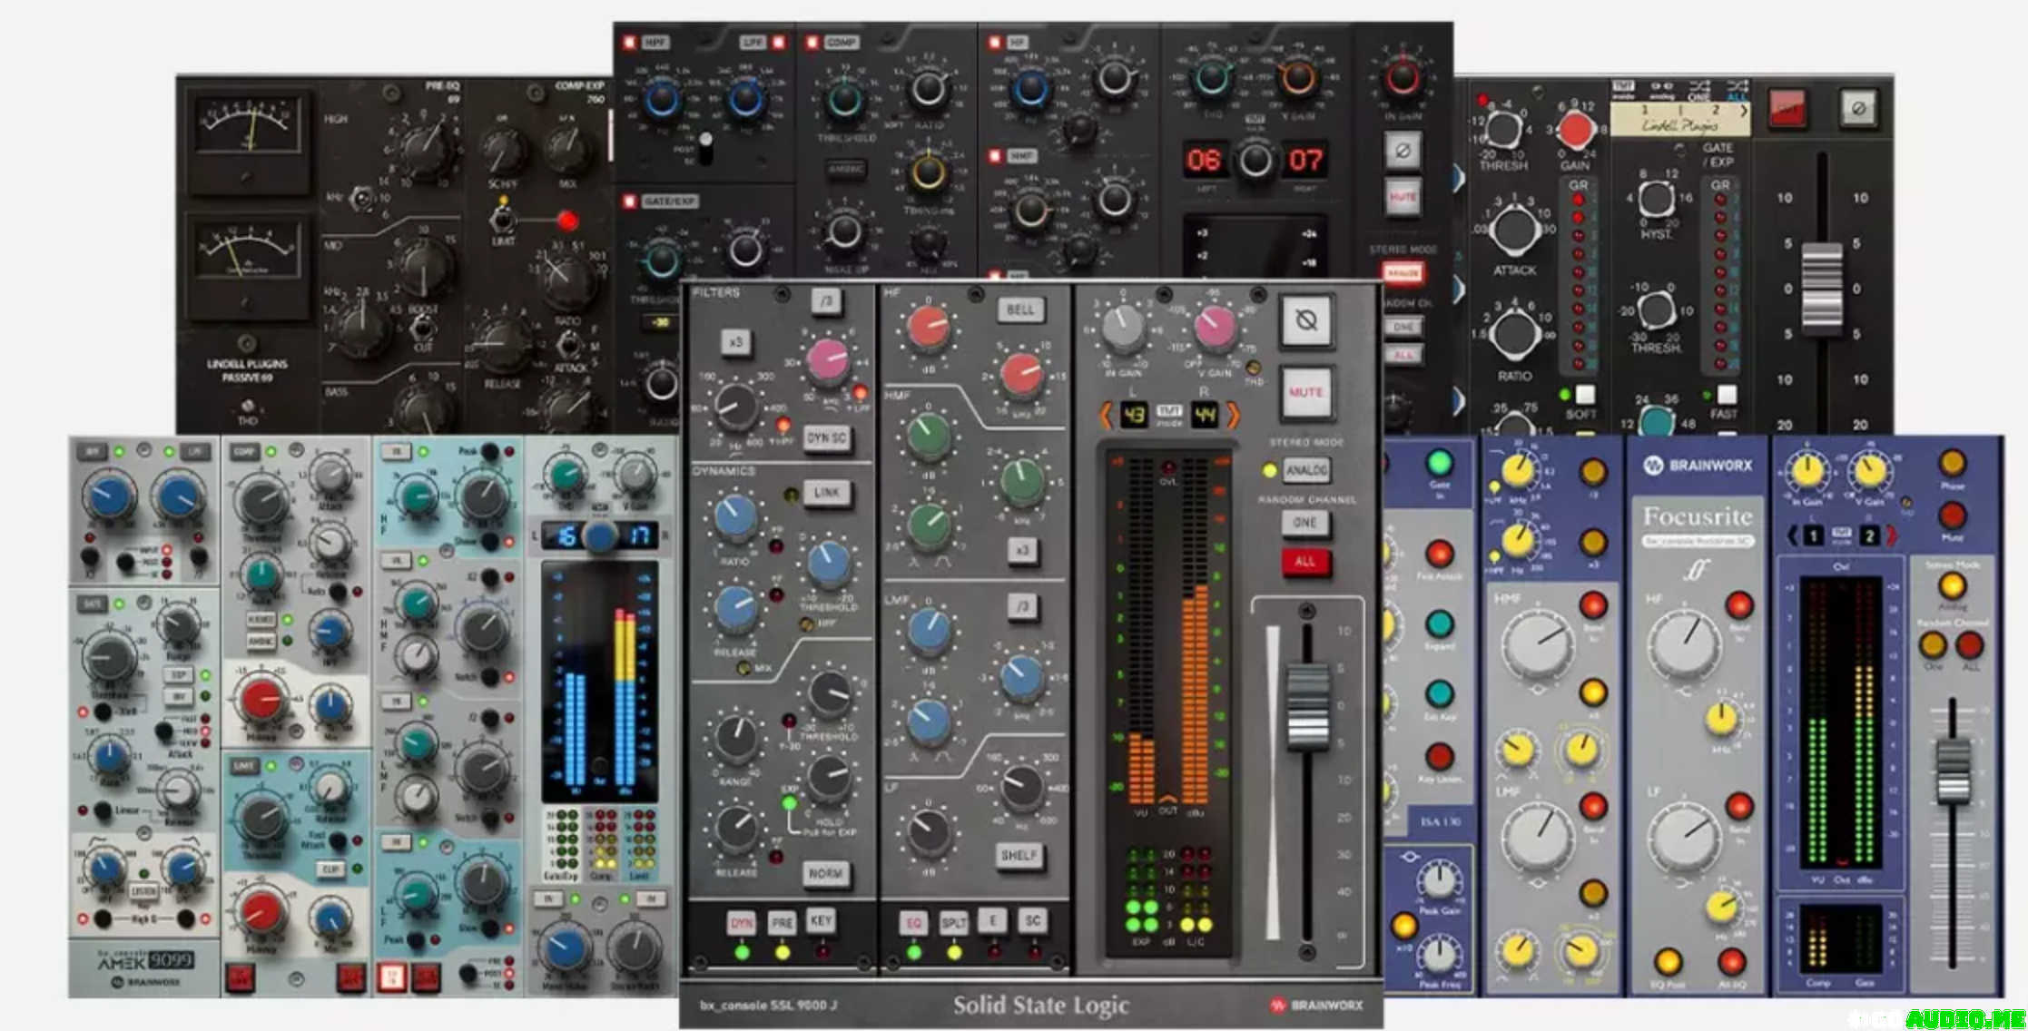Click the HYST knob in Lindell Gate/Exp section
The height and width of the screenshot is (1031, 2028).
[x=1656, y=198]
